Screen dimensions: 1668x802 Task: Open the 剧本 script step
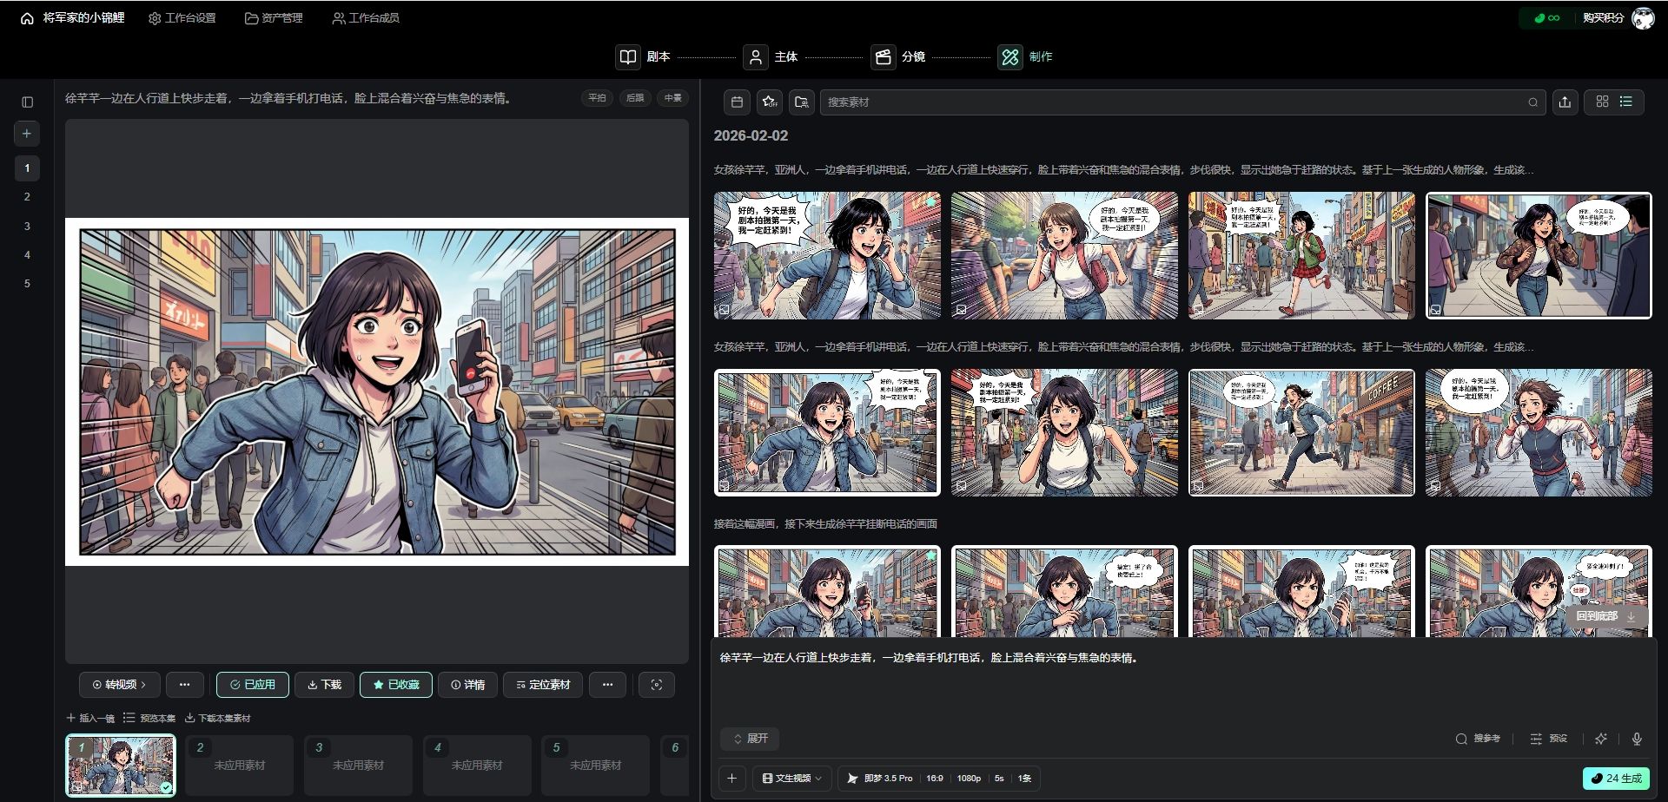tap(644, 57)
